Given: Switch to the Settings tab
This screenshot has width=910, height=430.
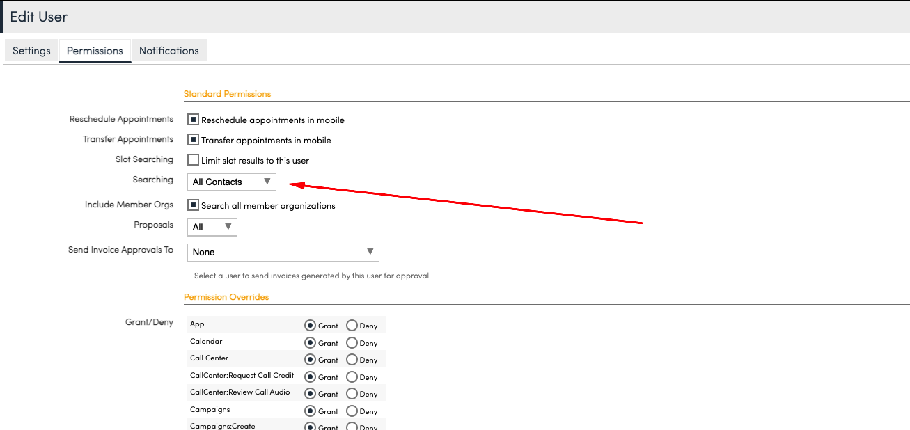Looking at the screenshot, I should click(x=31, y=51).
